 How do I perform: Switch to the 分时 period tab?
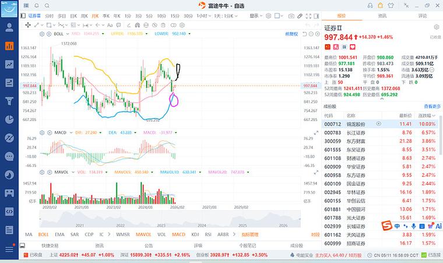click(49, 16)
